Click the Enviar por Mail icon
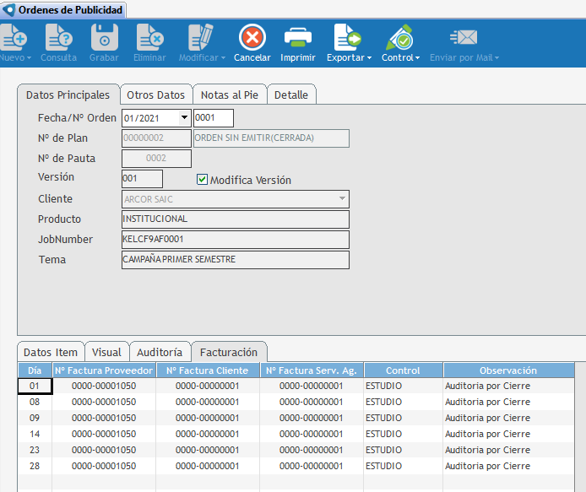Image resolution: width=586 pixels, height=492 pixels. click(x=464, y=38)
